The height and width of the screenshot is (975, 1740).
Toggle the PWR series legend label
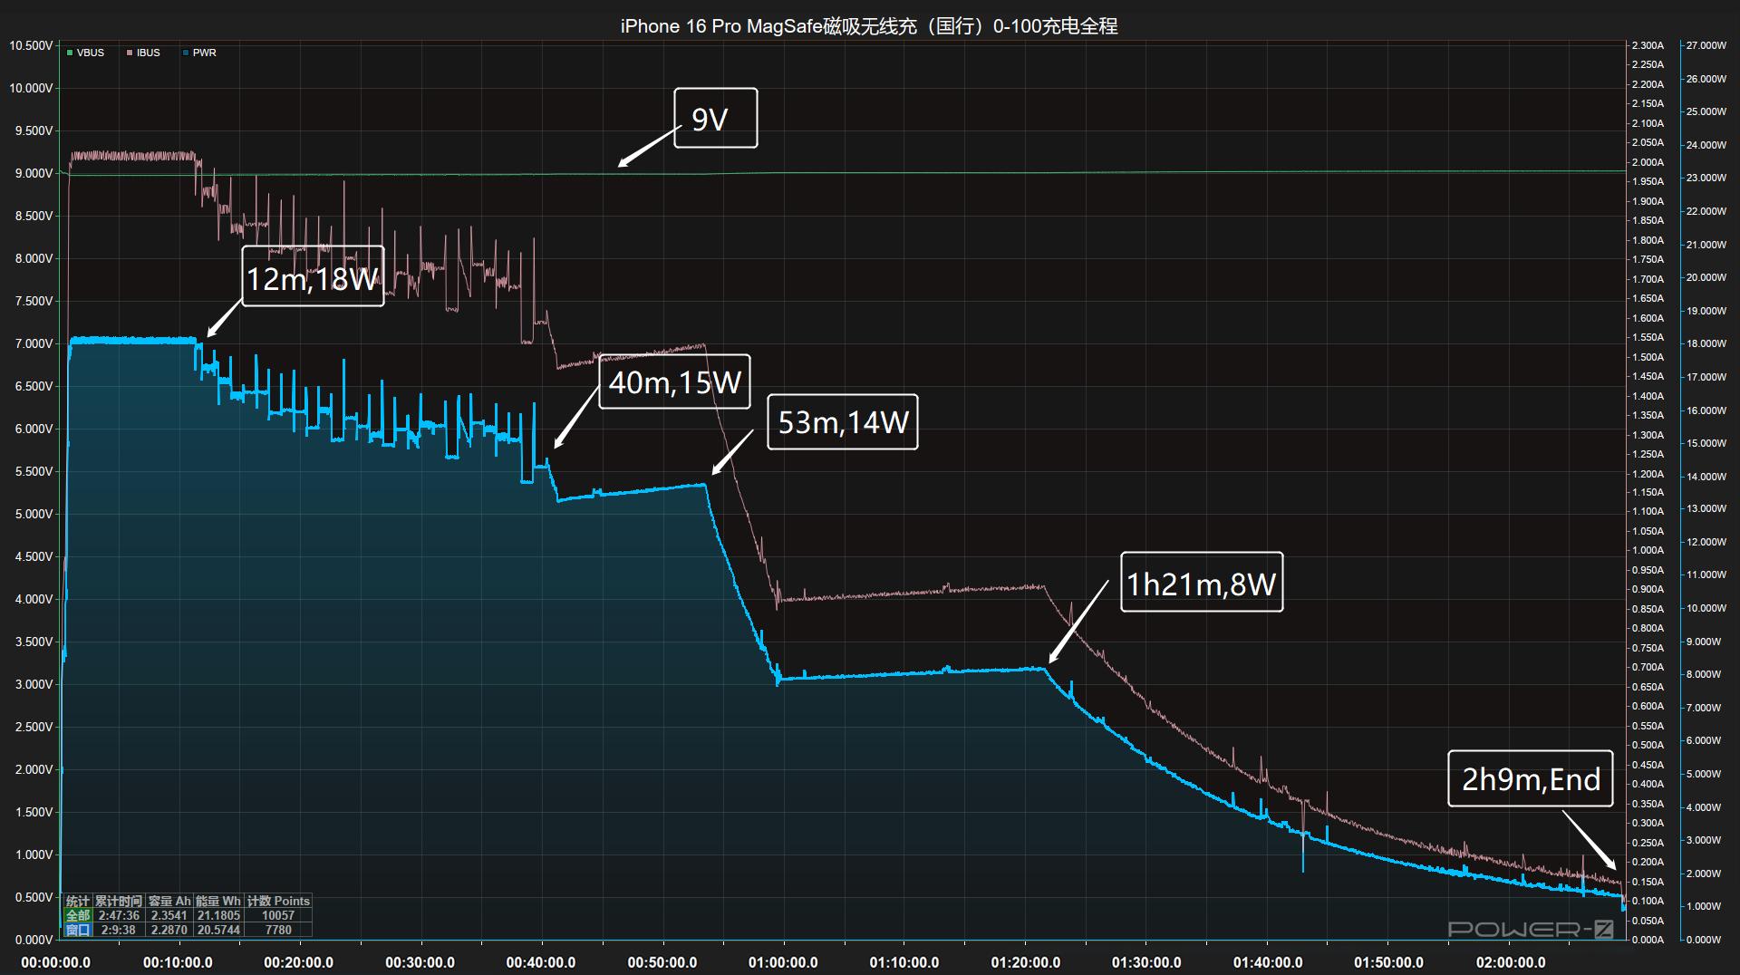tap(204, 53)
